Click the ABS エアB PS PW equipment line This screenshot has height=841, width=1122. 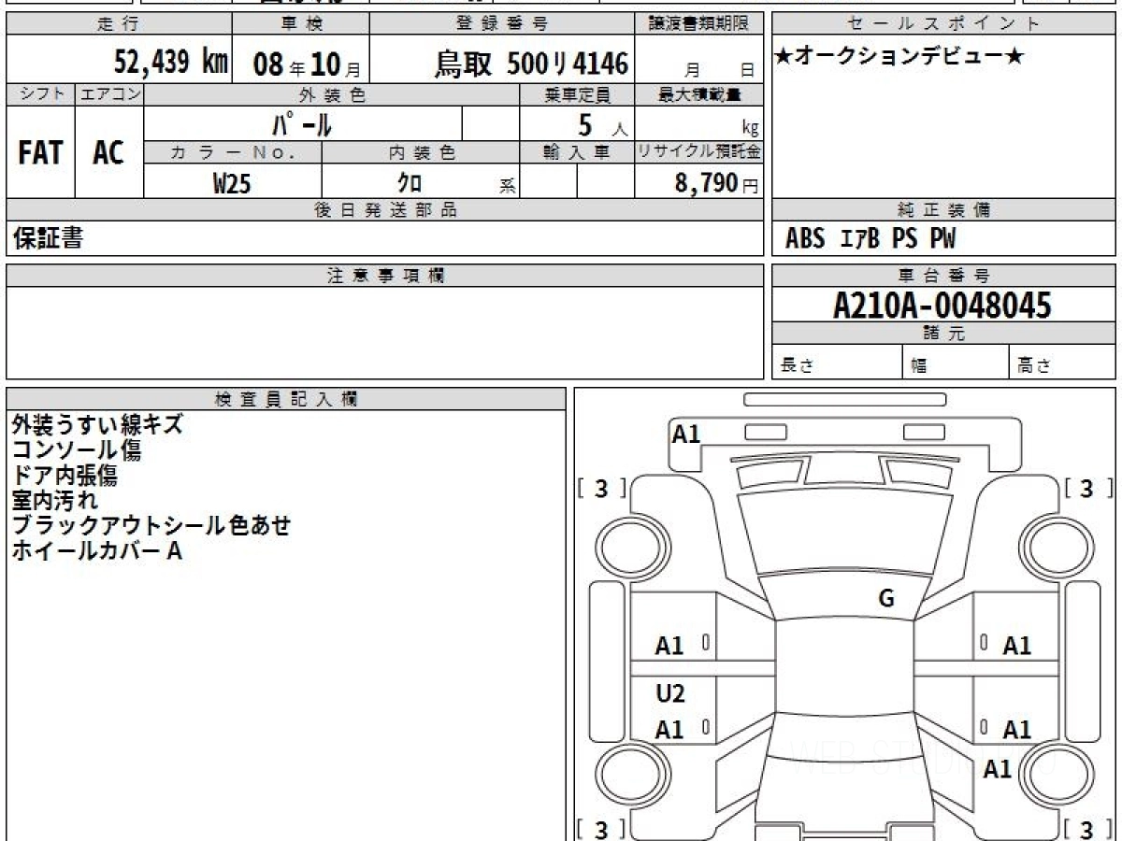[870, 239]
